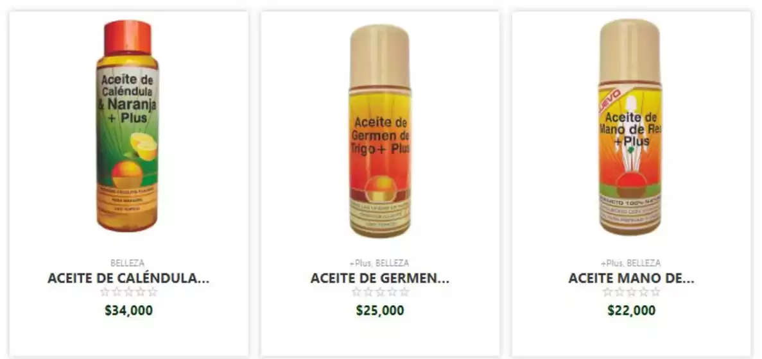Open the Aceite de Caléndula & Naranja bottle image

pyautogui.click(x=127, y=126)
